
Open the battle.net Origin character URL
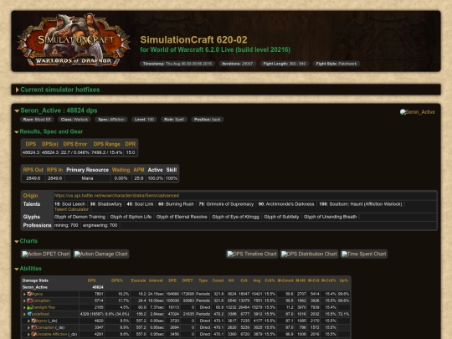point(116,195)
